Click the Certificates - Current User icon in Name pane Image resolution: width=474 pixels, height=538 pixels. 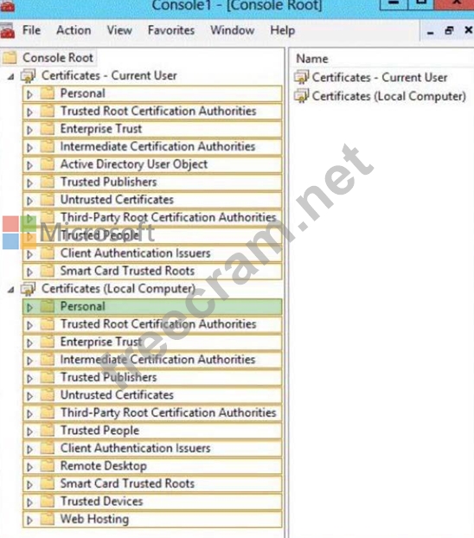[x=302, y=77]
